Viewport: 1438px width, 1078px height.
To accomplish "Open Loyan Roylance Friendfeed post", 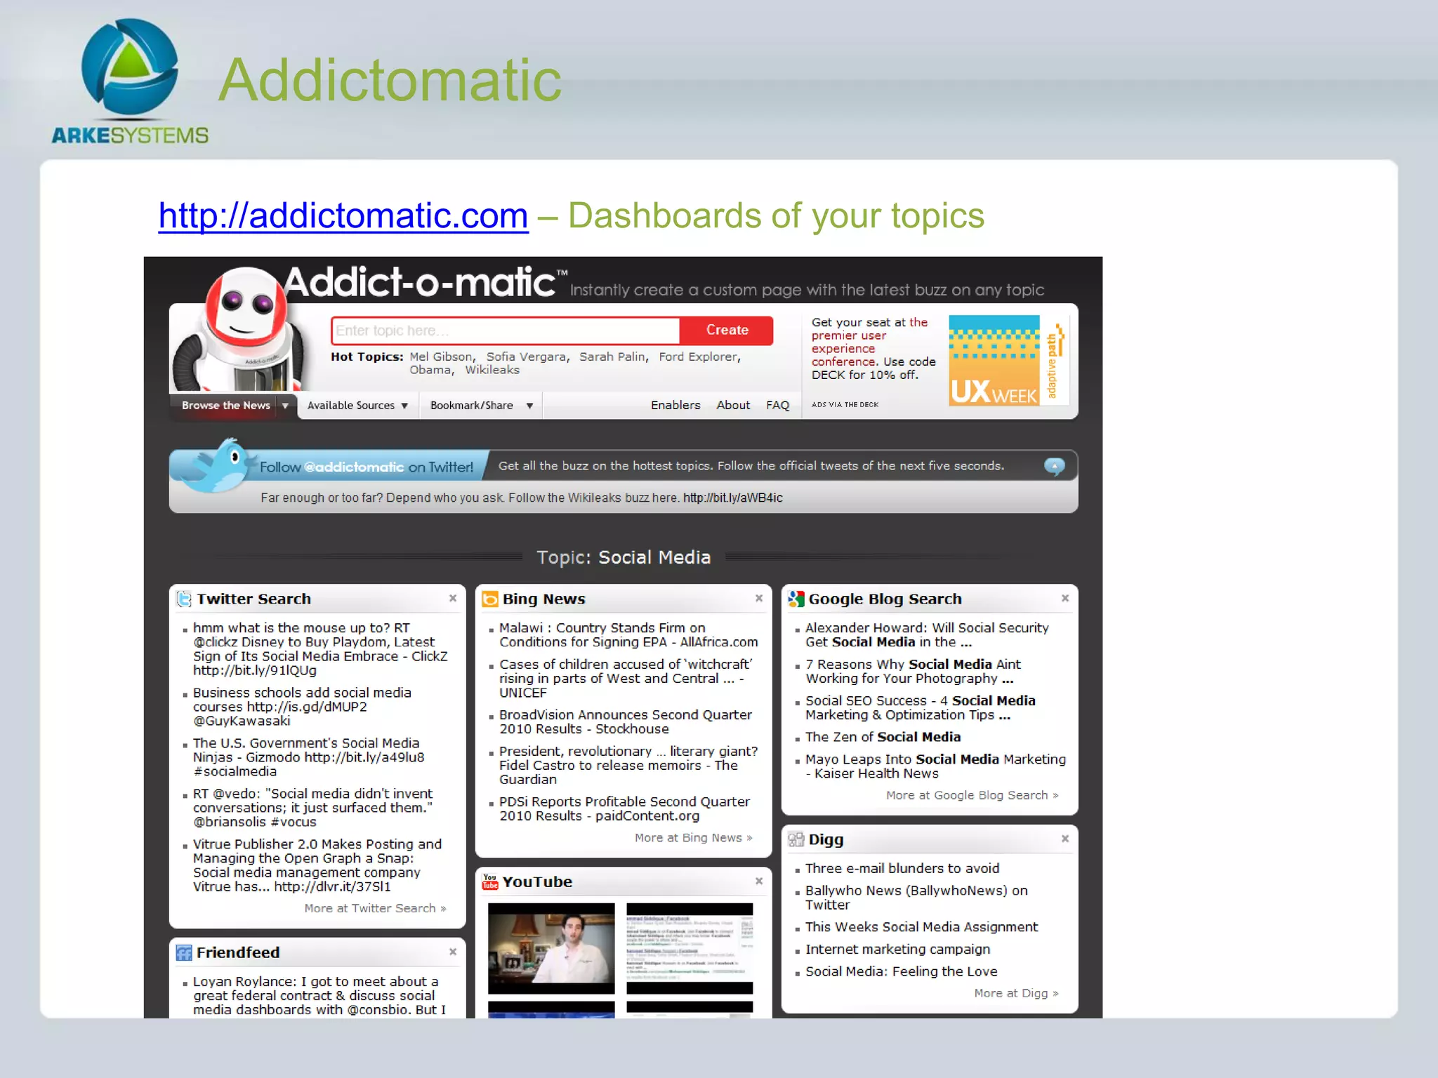I will (319, 996).
